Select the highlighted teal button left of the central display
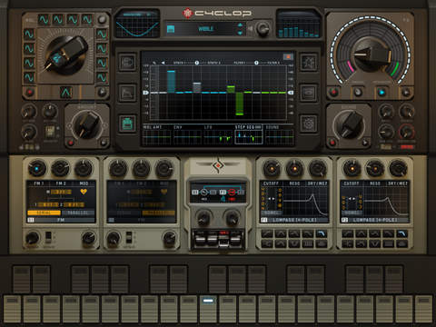 click(x=127, y=124)
